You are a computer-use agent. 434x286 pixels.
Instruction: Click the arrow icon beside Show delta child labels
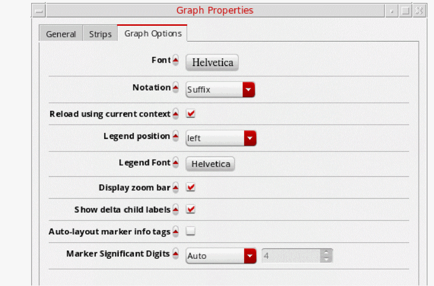pyautogui.click(x=175, y=210)
